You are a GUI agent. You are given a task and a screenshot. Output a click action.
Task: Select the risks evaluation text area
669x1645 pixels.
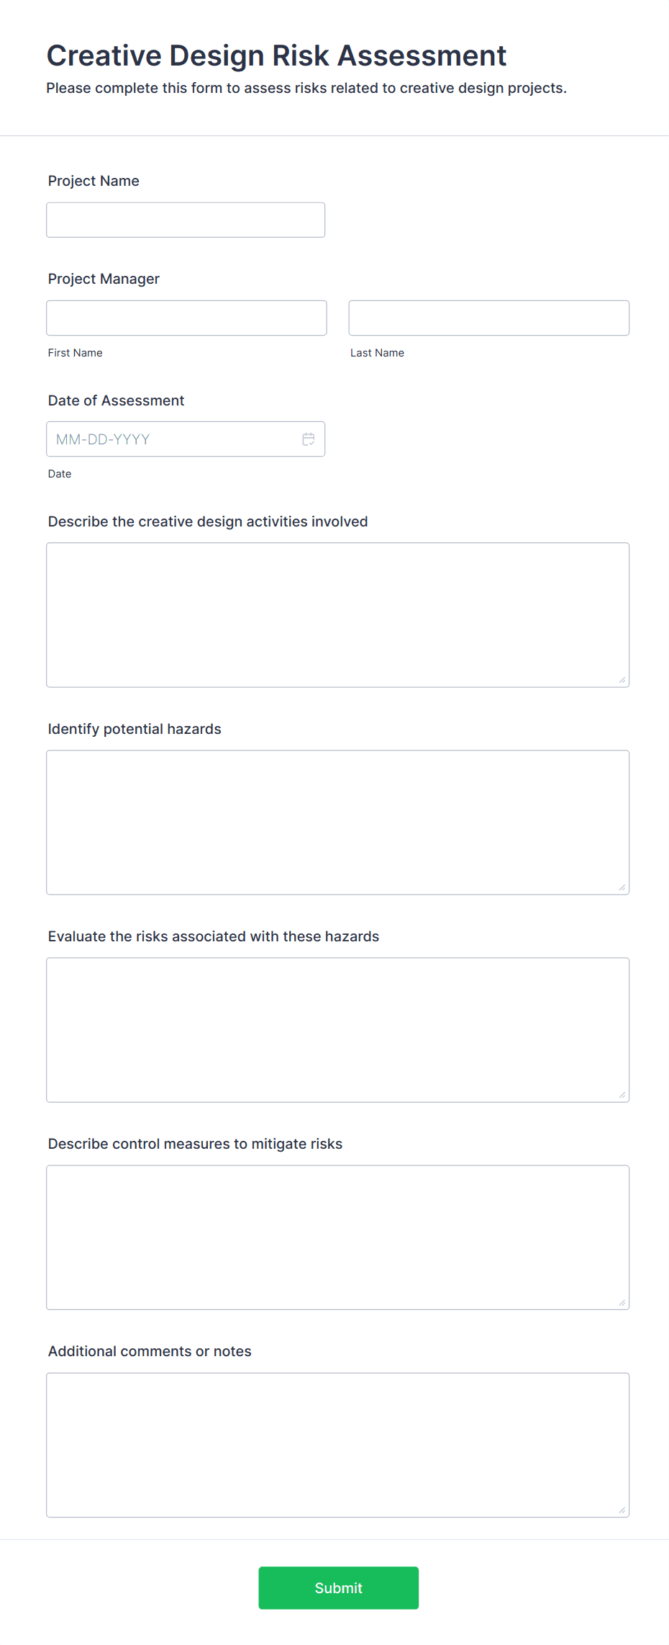pyautogui.click(x=337, y=1028)
